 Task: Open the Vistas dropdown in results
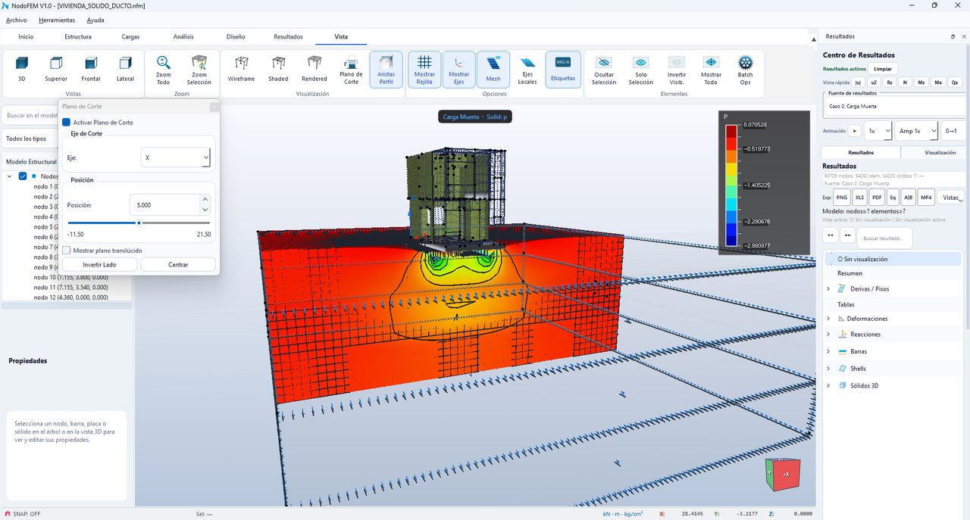pos(952,198)
